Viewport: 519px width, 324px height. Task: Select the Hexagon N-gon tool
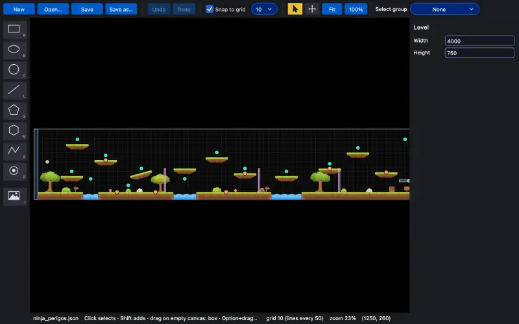[15, 131]
